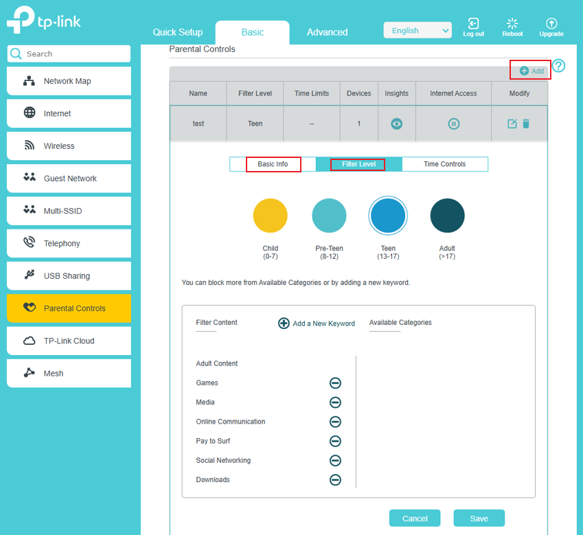Viewport: 583px width, 535px height.
Task: Switch to the Advanced tab
Action: click(x=327, y=32)
